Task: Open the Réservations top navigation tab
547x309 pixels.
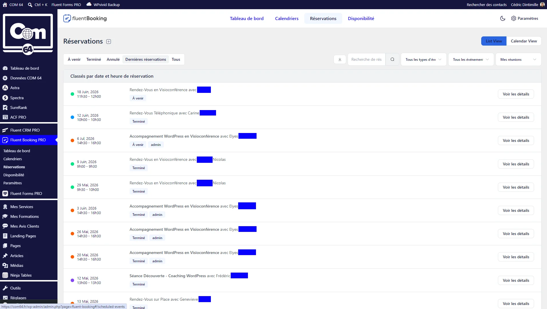Action: coord(323,18)
